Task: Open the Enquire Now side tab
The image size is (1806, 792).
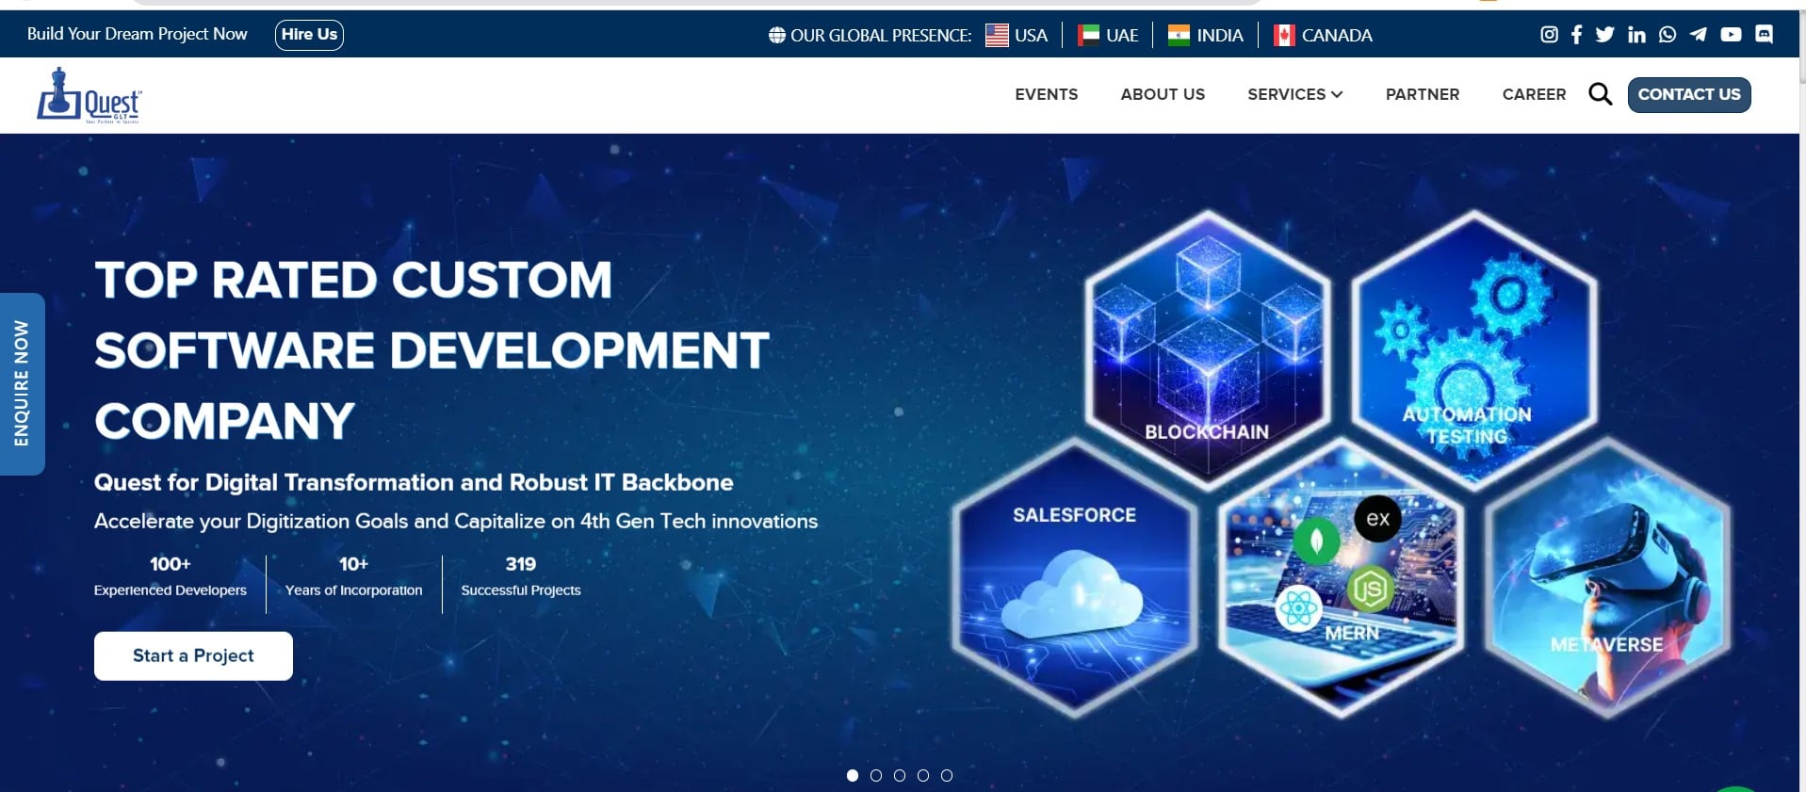Action: pos(22,383)
